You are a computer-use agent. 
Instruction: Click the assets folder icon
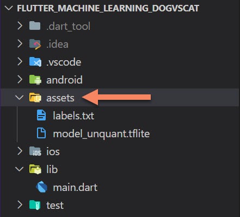[x=35, y=98]
